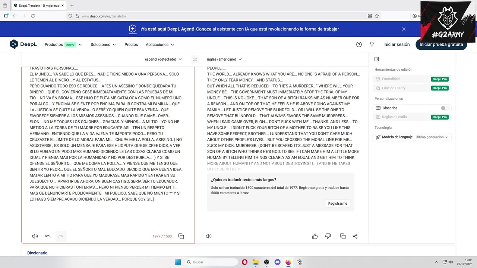
Task: Collapse the editing tools side panel
Action: 377,59
